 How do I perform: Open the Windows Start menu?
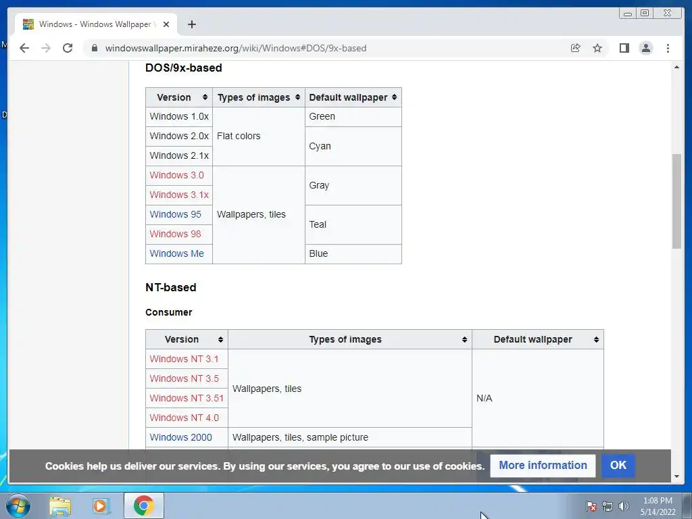pos(18,505)
